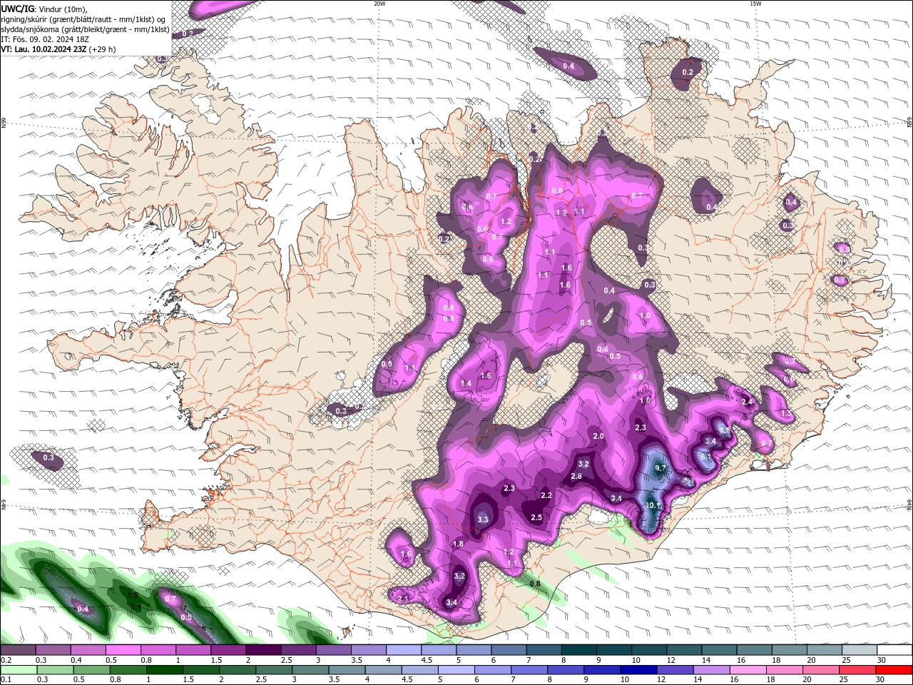Click the '30' label on the top legend row
913x685 pixels.
pyautogui.click(x=882, y=660)
